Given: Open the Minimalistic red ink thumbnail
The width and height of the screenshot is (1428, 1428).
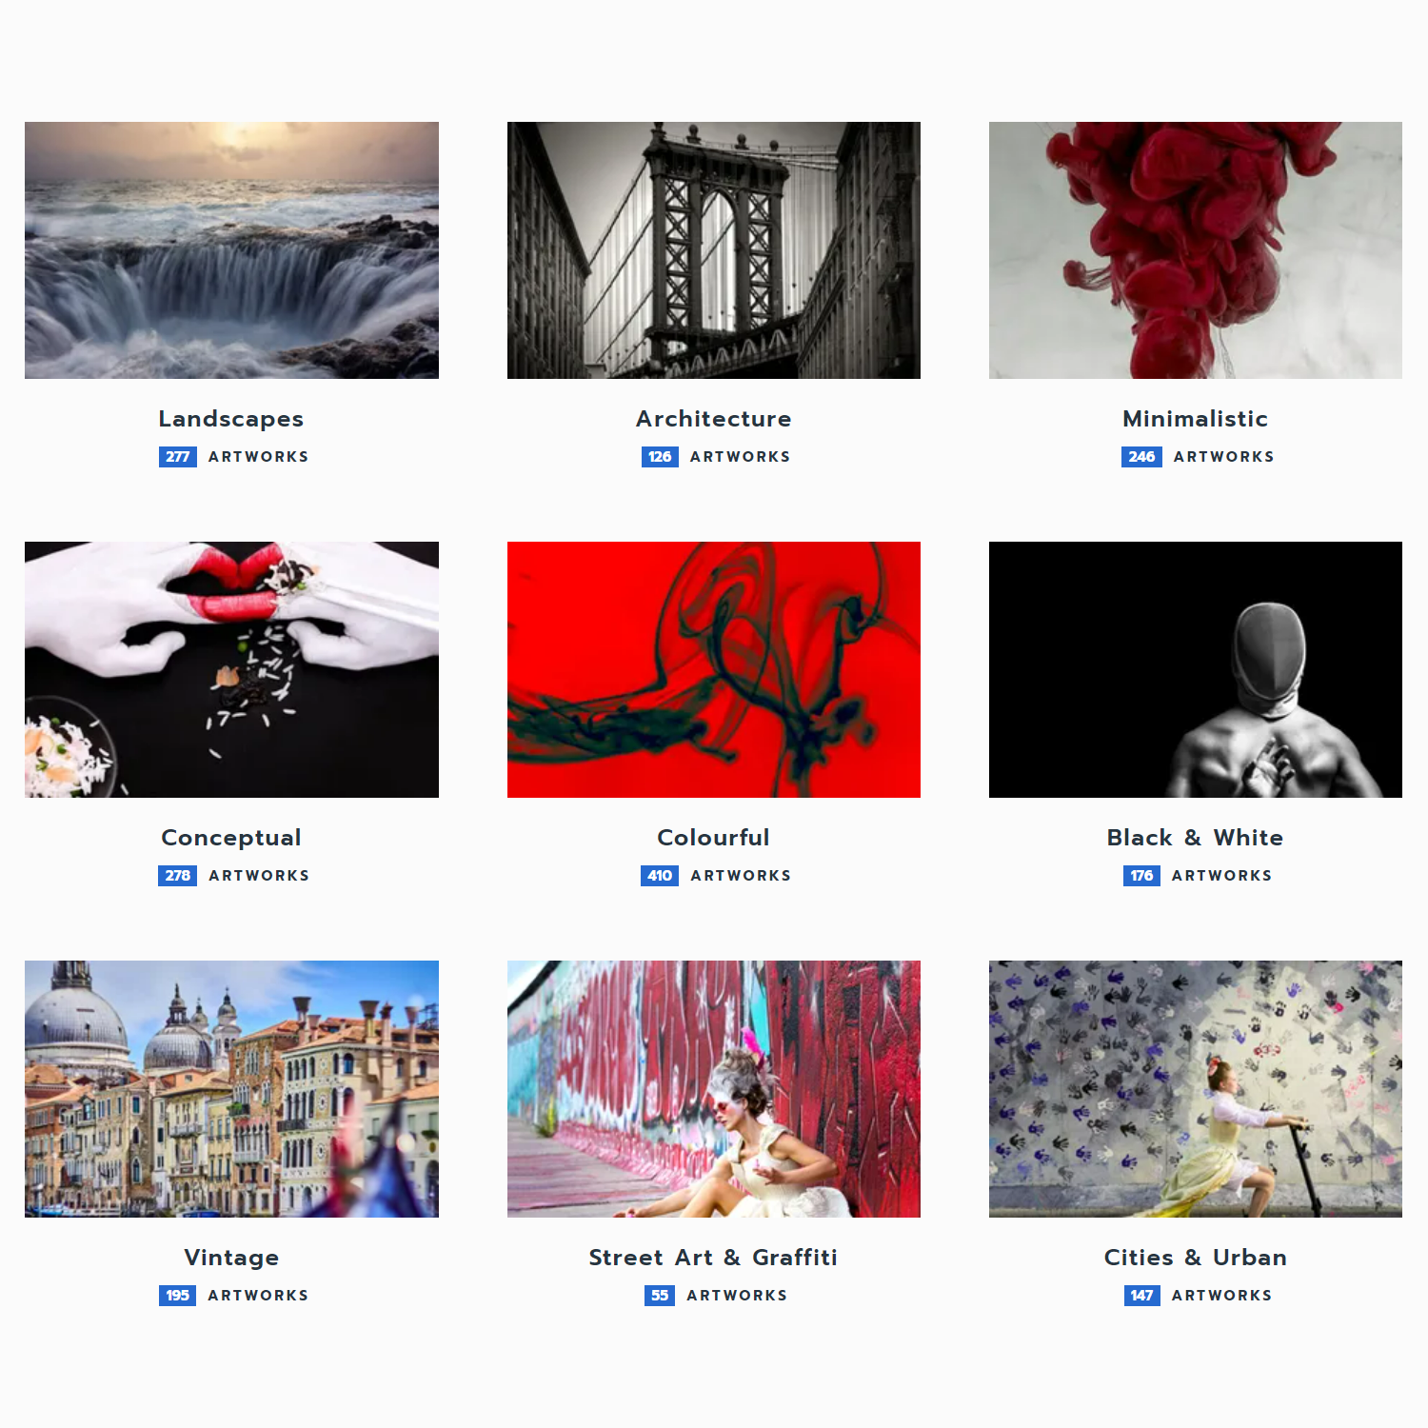Looking at the screenshot, I should 1196,250.
